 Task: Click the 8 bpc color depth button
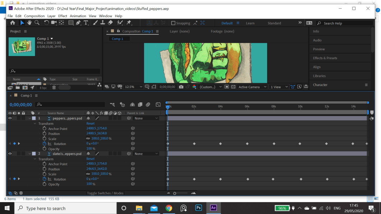point(43,88)
